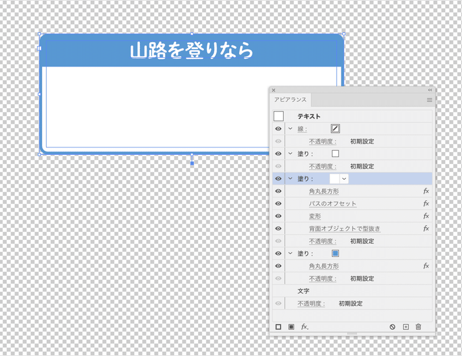The width and height of the screenshot is (462, 356).
Task: Click the fx icon on the 背面オブジェクトで型抜き row
Action: point(426,228)
